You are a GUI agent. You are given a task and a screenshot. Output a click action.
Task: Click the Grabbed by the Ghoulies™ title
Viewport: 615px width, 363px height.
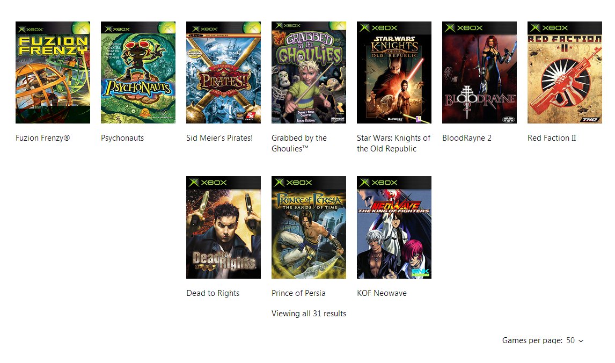click(x=299, y=143)
